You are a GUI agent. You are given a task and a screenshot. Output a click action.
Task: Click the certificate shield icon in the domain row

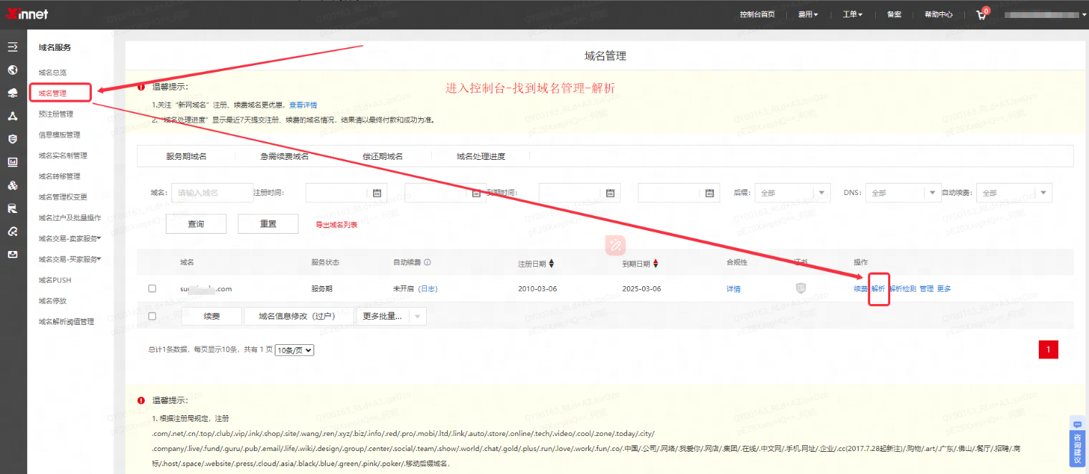(801, 288)
